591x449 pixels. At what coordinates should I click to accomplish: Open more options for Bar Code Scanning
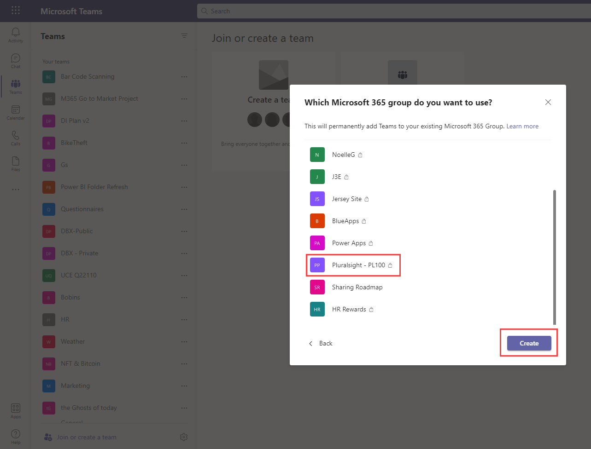coord(184,77)
